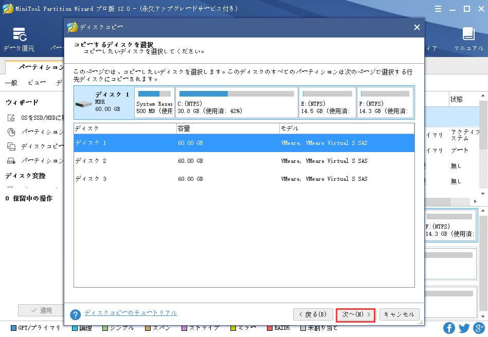
Task: Open the Facebook icon at bottom right
Action: point(449,328)
